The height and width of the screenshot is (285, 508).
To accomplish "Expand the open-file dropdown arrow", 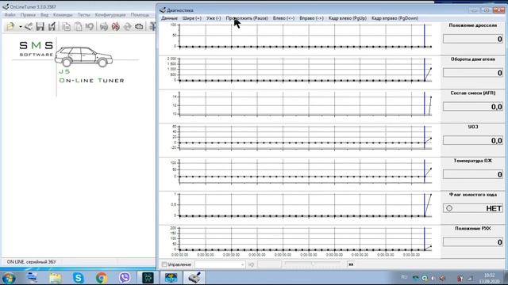I will (20, 26).
